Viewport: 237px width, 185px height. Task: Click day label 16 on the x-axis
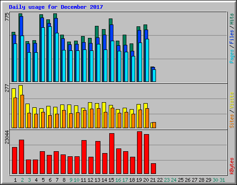pyautogui.click(x=118, y=180)
